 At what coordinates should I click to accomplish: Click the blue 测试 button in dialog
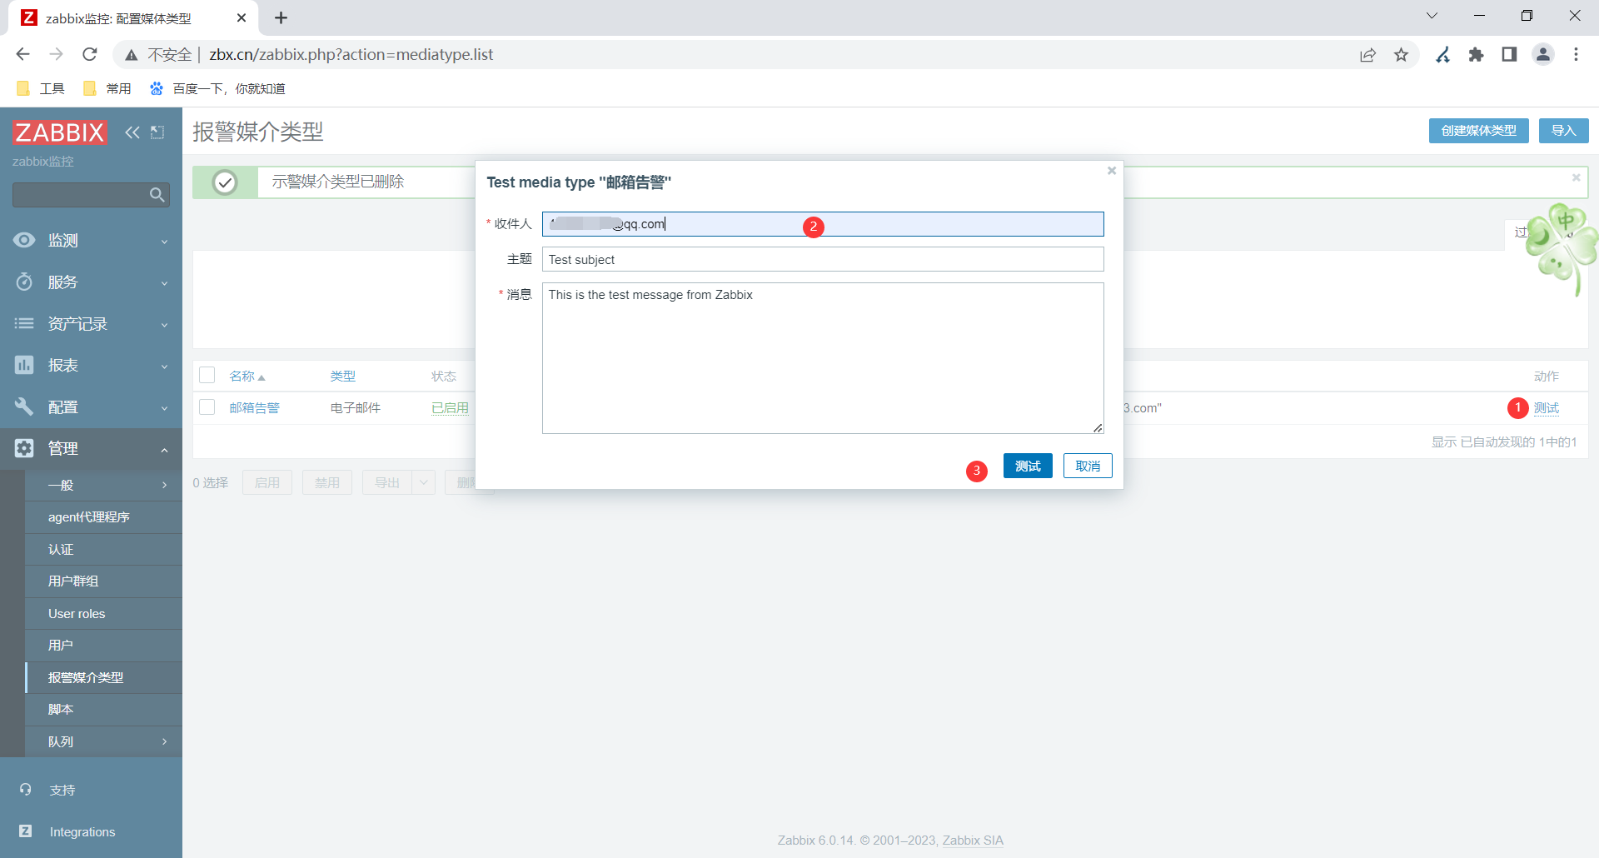1028,466
